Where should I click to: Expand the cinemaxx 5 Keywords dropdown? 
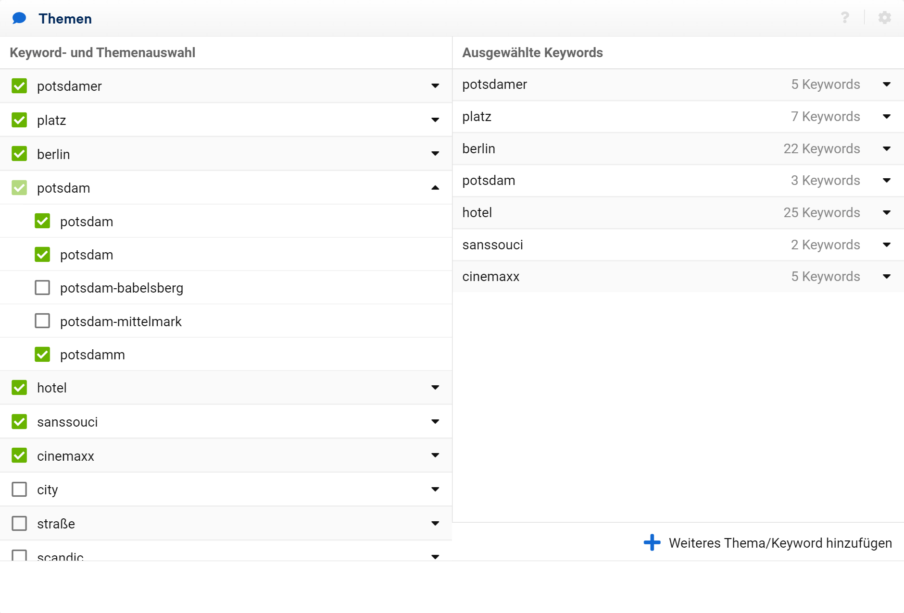(886, 277)
